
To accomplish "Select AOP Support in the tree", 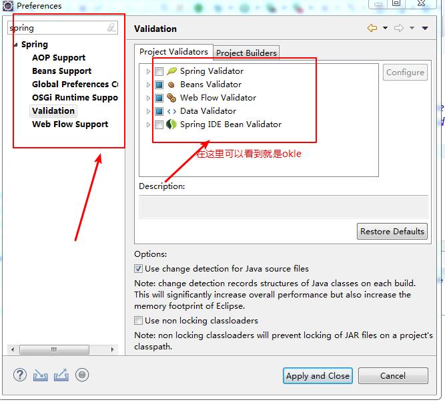I will click(x=59, y=58).
